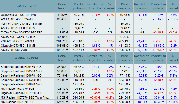Click the 427,16 € price for HD7970
The height and width of the screenshot is (104, 179).
(x=62, y=102)
